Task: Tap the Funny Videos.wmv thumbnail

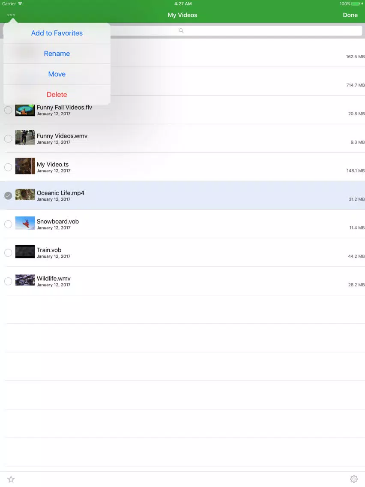Action: 25,137
